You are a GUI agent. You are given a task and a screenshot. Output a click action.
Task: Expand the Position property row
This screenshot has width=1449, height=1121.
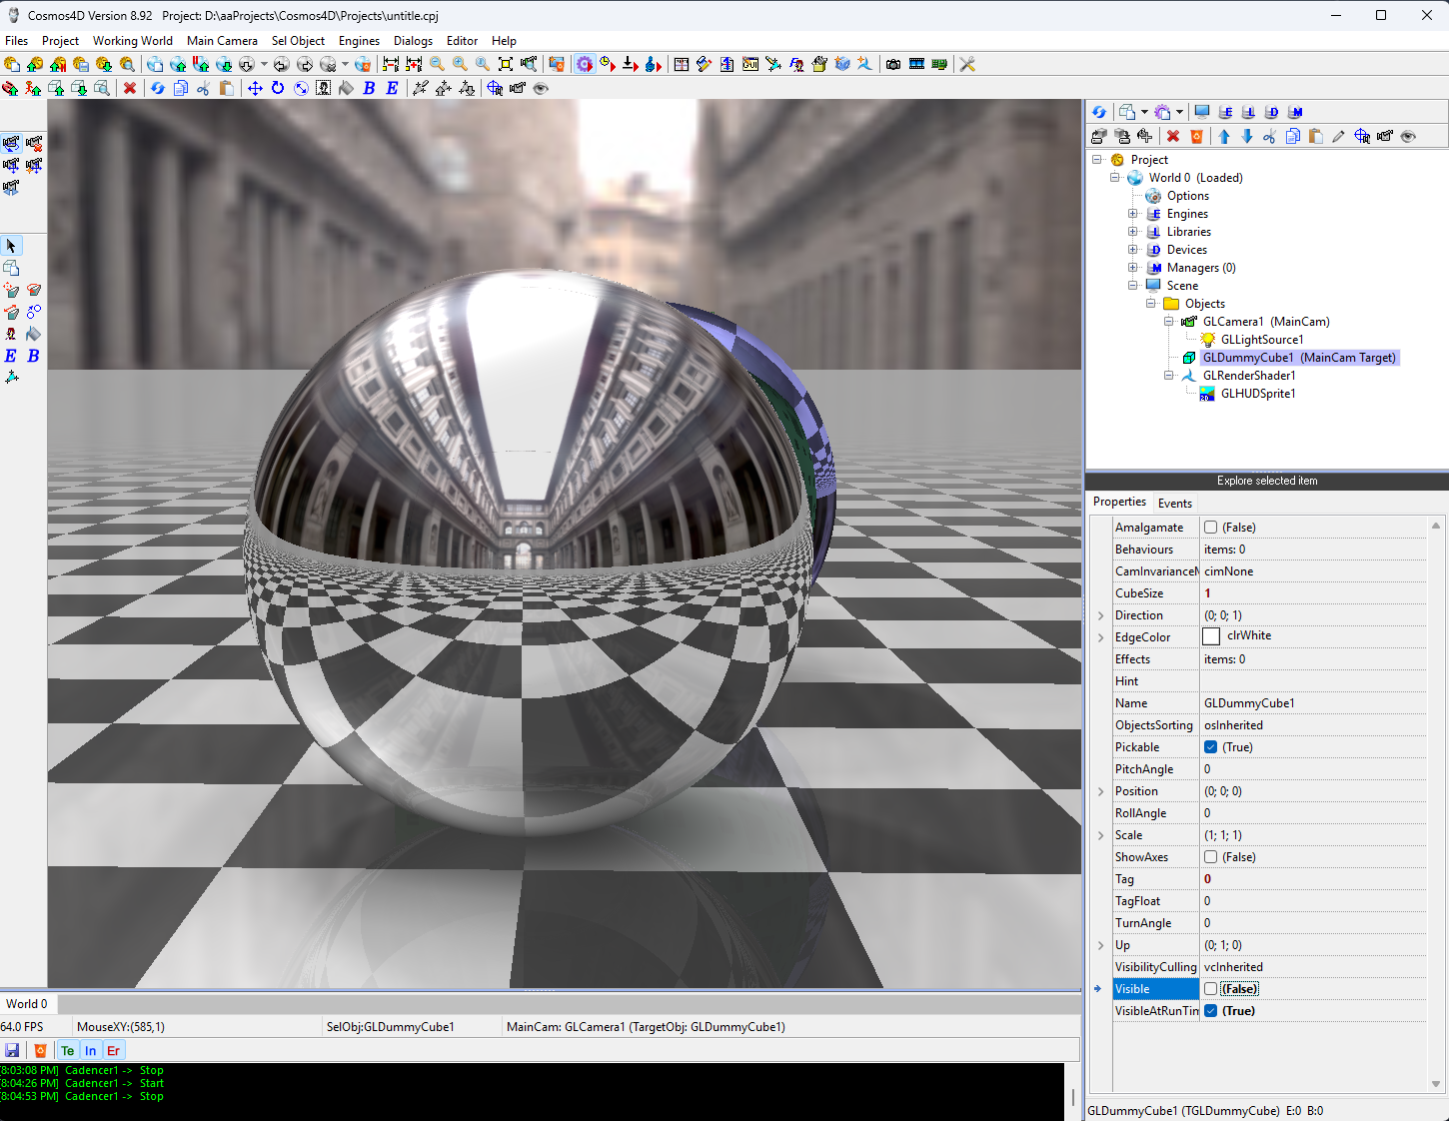pyautogui.click(x=1101, y=791)
